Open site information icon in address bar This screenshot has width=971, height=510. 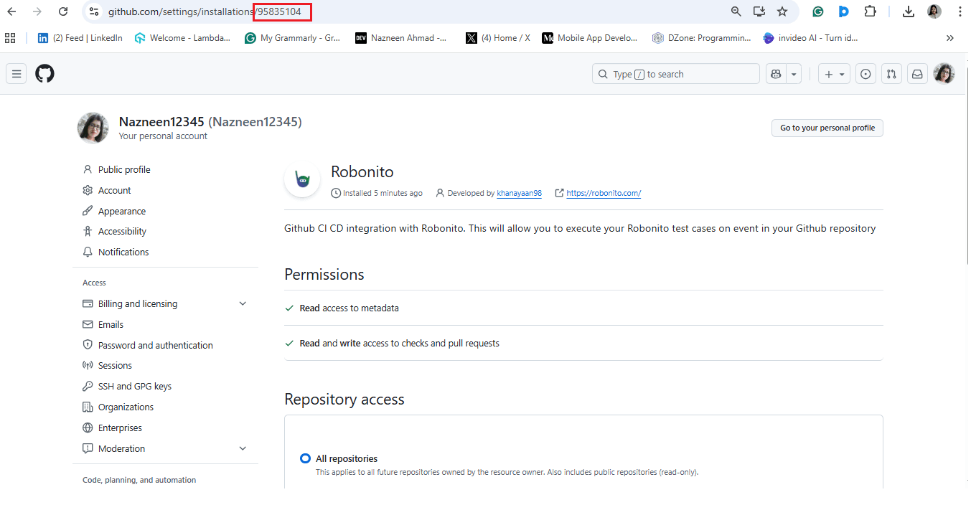93,11
